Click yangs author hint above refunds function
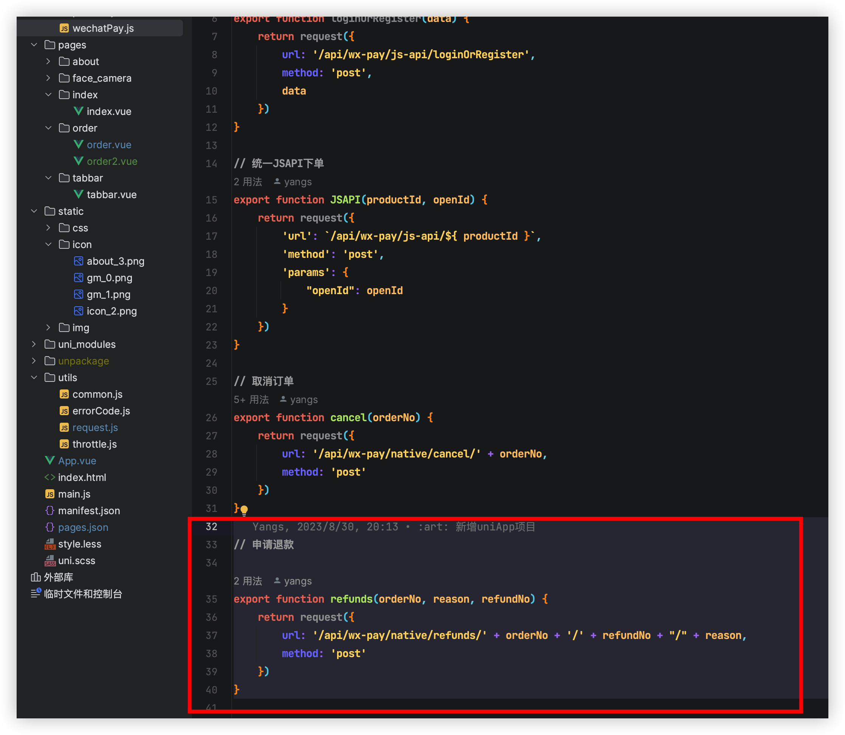Screen dimensions: 845x735 click(x=297, y=581)
